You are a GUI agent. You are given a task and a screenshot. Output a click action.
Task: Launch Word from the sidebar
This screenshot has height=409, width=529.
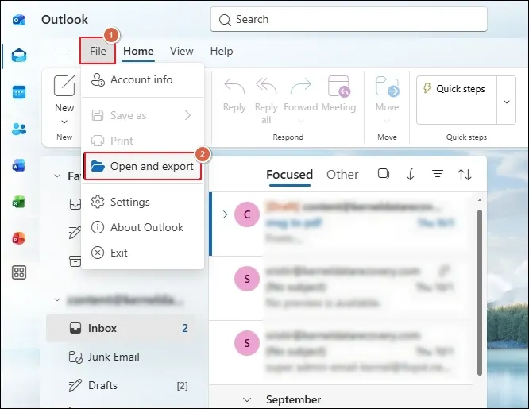point(19,165)
